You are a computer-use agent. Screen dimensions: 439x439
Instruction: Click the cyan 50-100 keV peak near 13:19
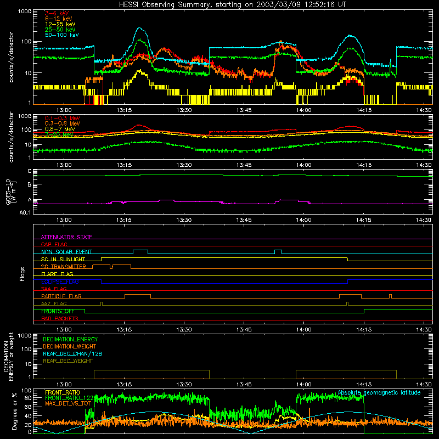click(139, 28)
